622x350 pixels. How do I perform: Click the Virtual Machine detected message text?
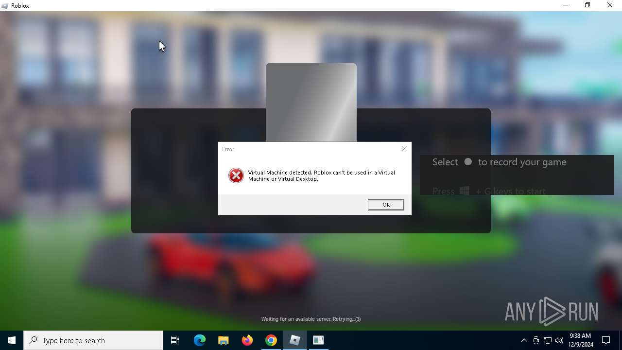(x=322, y=175)
